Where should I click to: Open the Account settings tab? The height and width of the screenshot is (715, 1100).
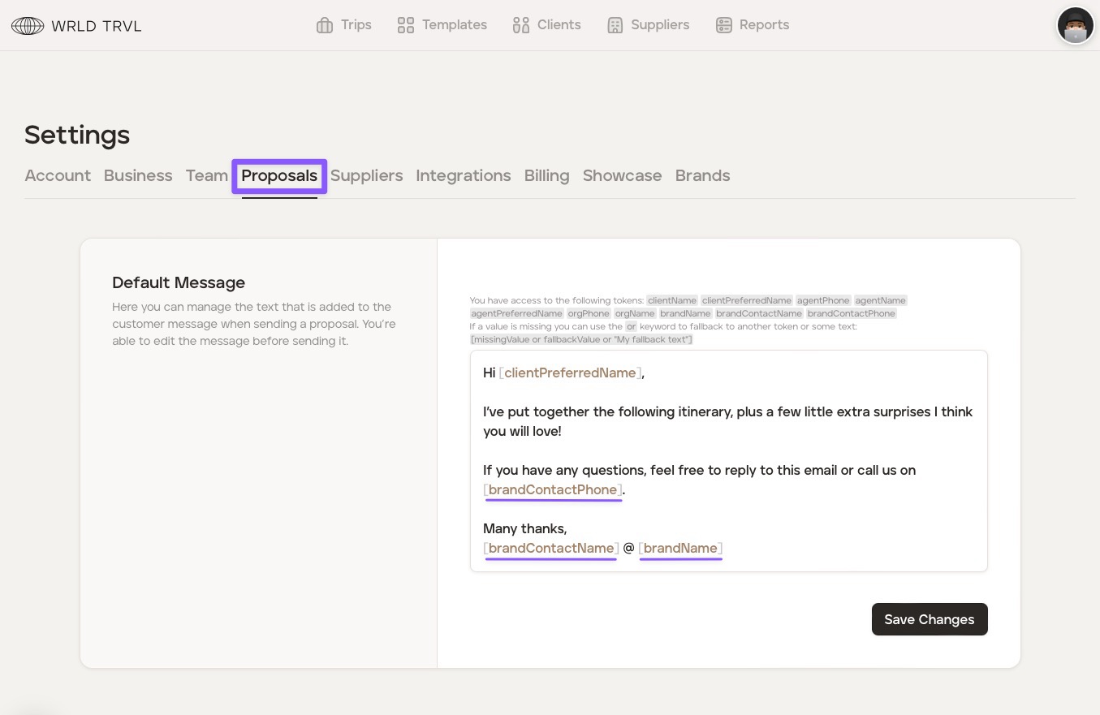(x=58, y=175)
